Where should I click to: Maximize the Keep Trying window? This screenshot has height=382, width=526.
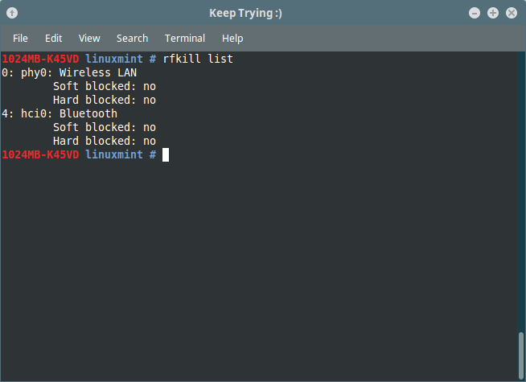[493, 13]
